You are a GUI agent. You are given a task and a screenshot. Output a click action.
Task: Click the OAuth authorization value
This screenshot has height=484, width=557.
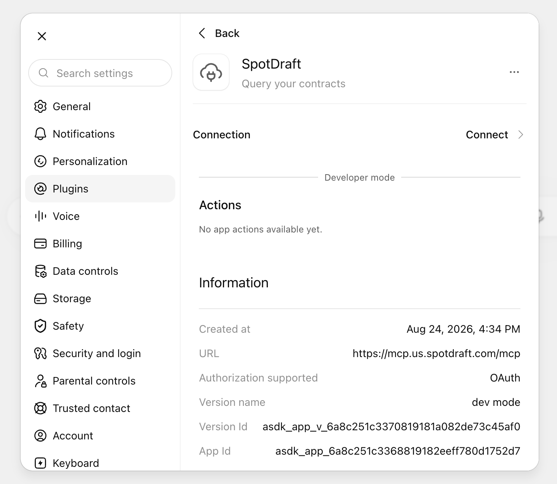pos(505,378)
